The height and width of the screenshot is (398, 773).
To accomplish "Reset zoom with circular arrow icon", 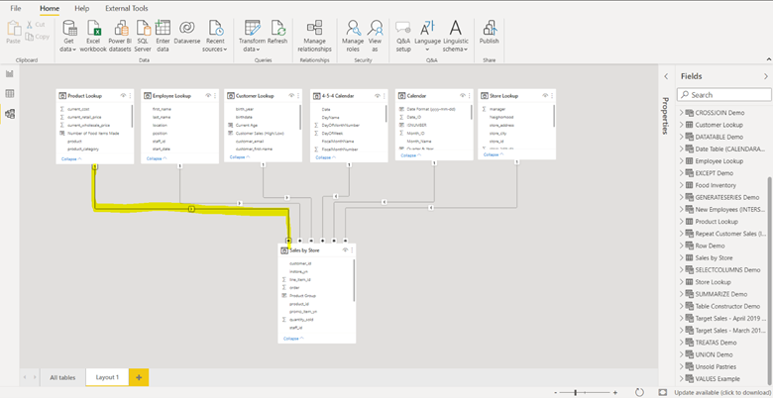I will (639, 392).
